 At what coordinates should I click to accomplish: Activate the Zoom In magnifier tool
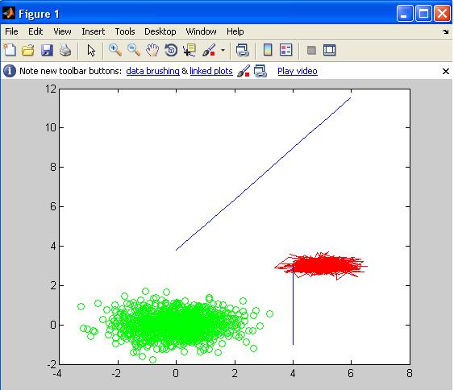click(x=115, y=50)
